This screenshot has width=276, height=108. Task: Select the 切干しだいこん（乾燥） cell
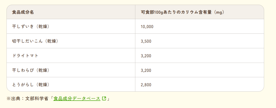(x=35, y=41)
